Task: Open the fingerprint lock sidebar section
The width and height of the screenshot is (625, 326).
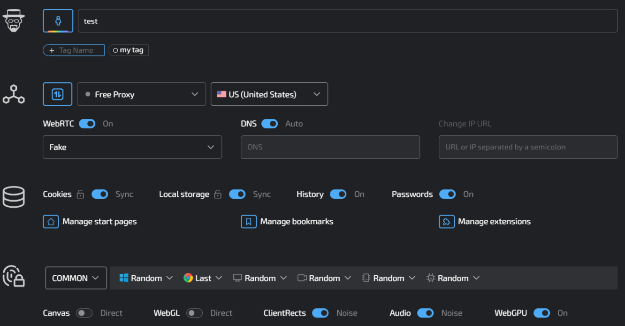Action: pyautogui.click(x=14, y=276)
